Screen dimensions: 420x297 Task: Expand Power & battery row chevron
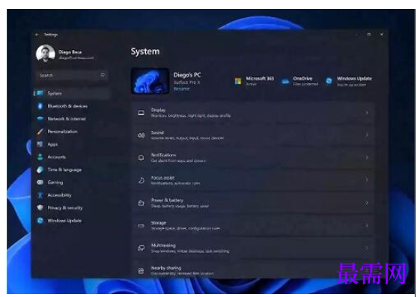pos(367,203)
